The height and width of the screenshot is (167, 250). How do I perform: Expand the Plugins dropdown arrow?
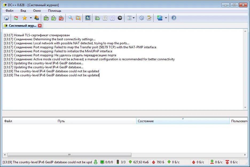tap(166, 18)
